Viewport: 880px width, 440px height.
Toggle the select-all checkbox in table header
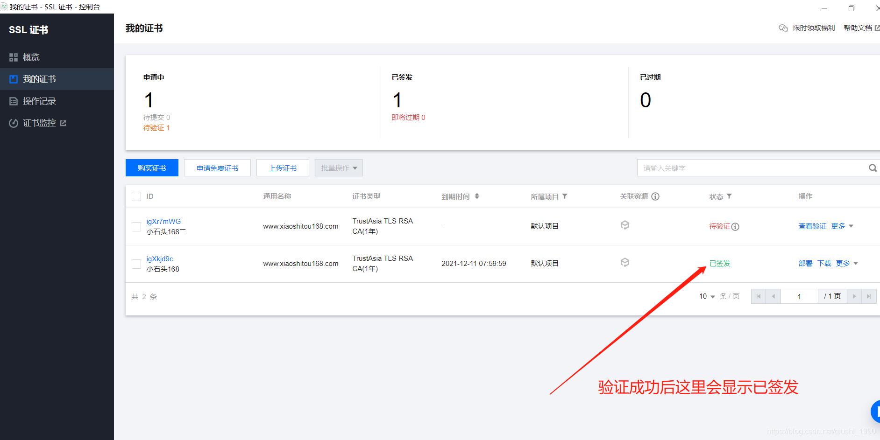(136, 196)
